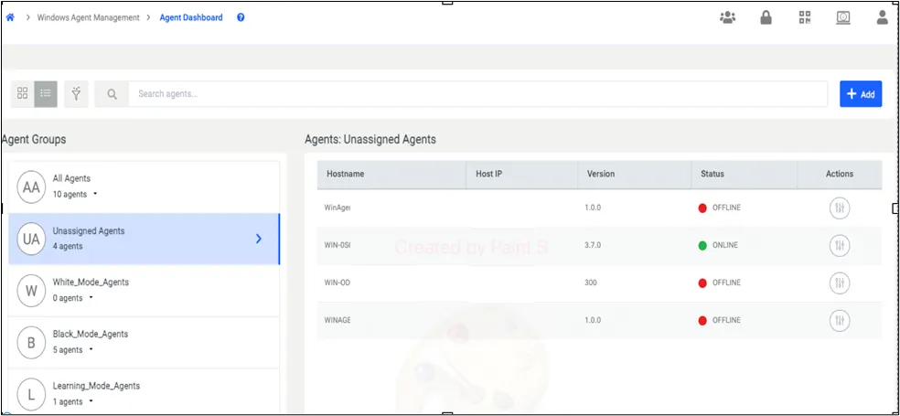
Task: Open actions settings for WinAge row
Action: pos(840,208)
